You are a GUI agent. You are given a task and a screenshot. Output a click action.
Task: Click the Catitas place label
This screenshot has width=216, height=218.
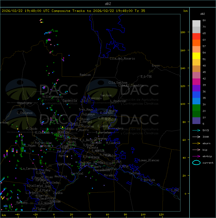[135, 173]
